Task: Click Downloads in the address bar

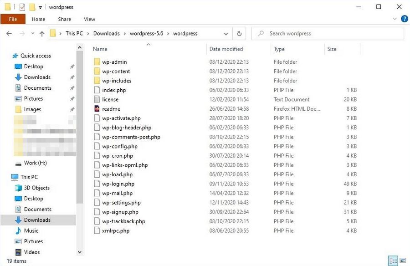Action: point(107,34)
